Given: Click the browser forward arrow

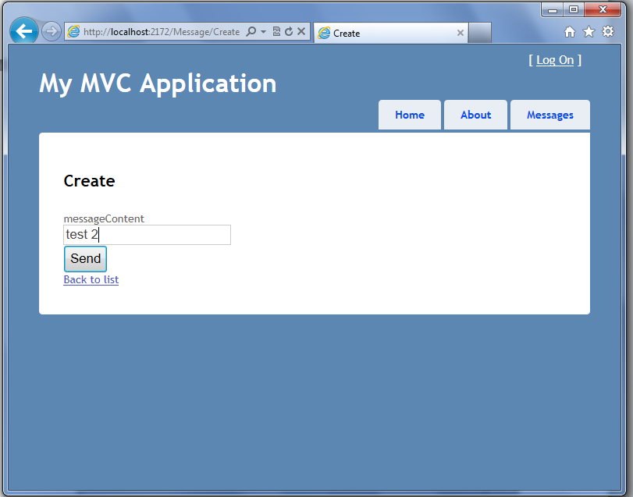Looking at the screenshot, I should [52, 31].
